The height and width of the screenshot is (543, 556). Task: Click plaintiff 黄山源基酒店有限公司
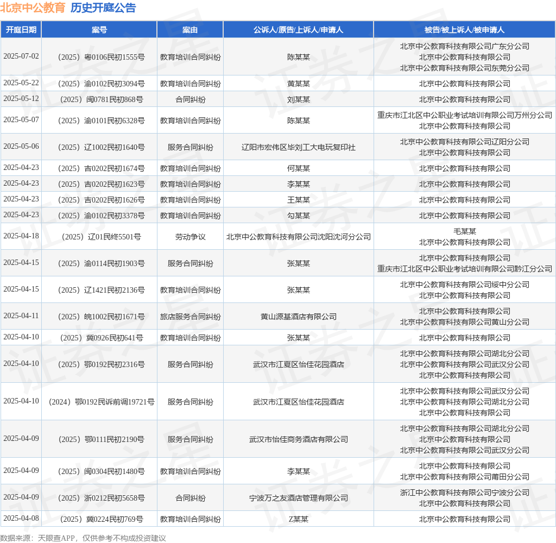coord(299,317)
